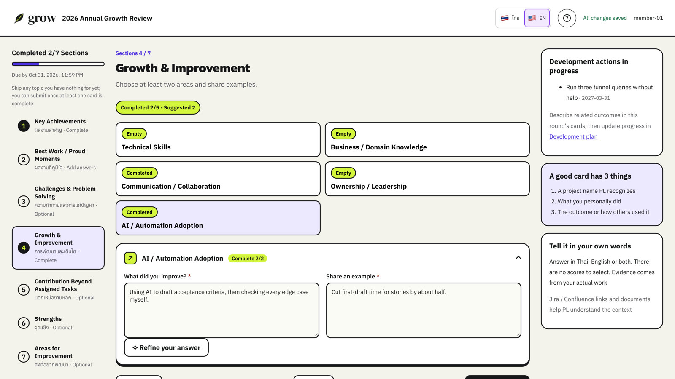Collapse the AI / Automation Adoption panel
This screenshot has width=675, height=379.
518,257
